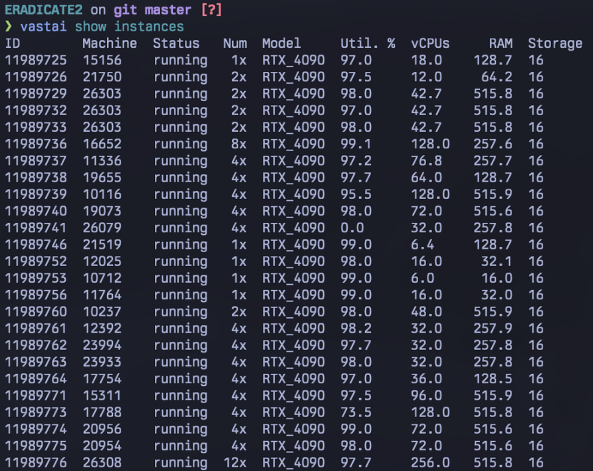Click machine number 21519
Screen dimensions: 593x471
[x=102, y=244]
